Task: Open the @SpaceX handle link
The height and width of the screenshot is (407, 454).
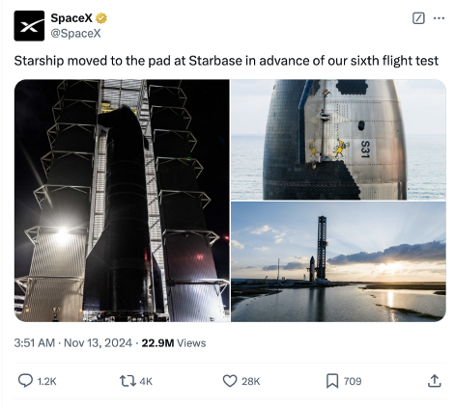Action: [x=75, y=33]
